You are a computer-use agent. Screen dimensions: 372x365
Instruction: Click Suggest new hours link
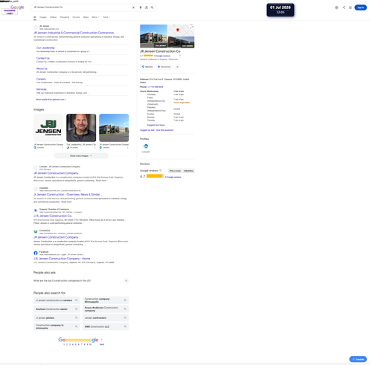pos(155,125)
